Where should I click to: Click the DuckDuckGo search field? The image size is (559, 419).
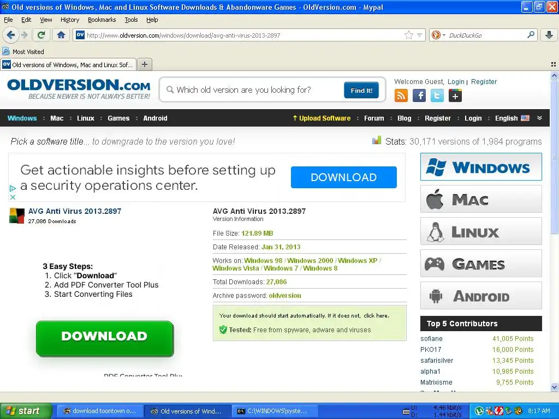[485, 35]
